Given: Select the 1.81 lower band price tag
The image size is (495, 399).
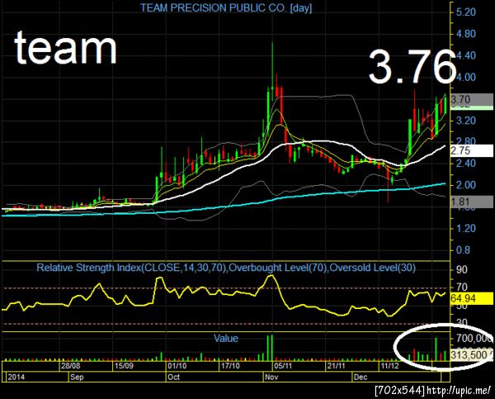Looking at the screenshot, I should pos(472,202).
